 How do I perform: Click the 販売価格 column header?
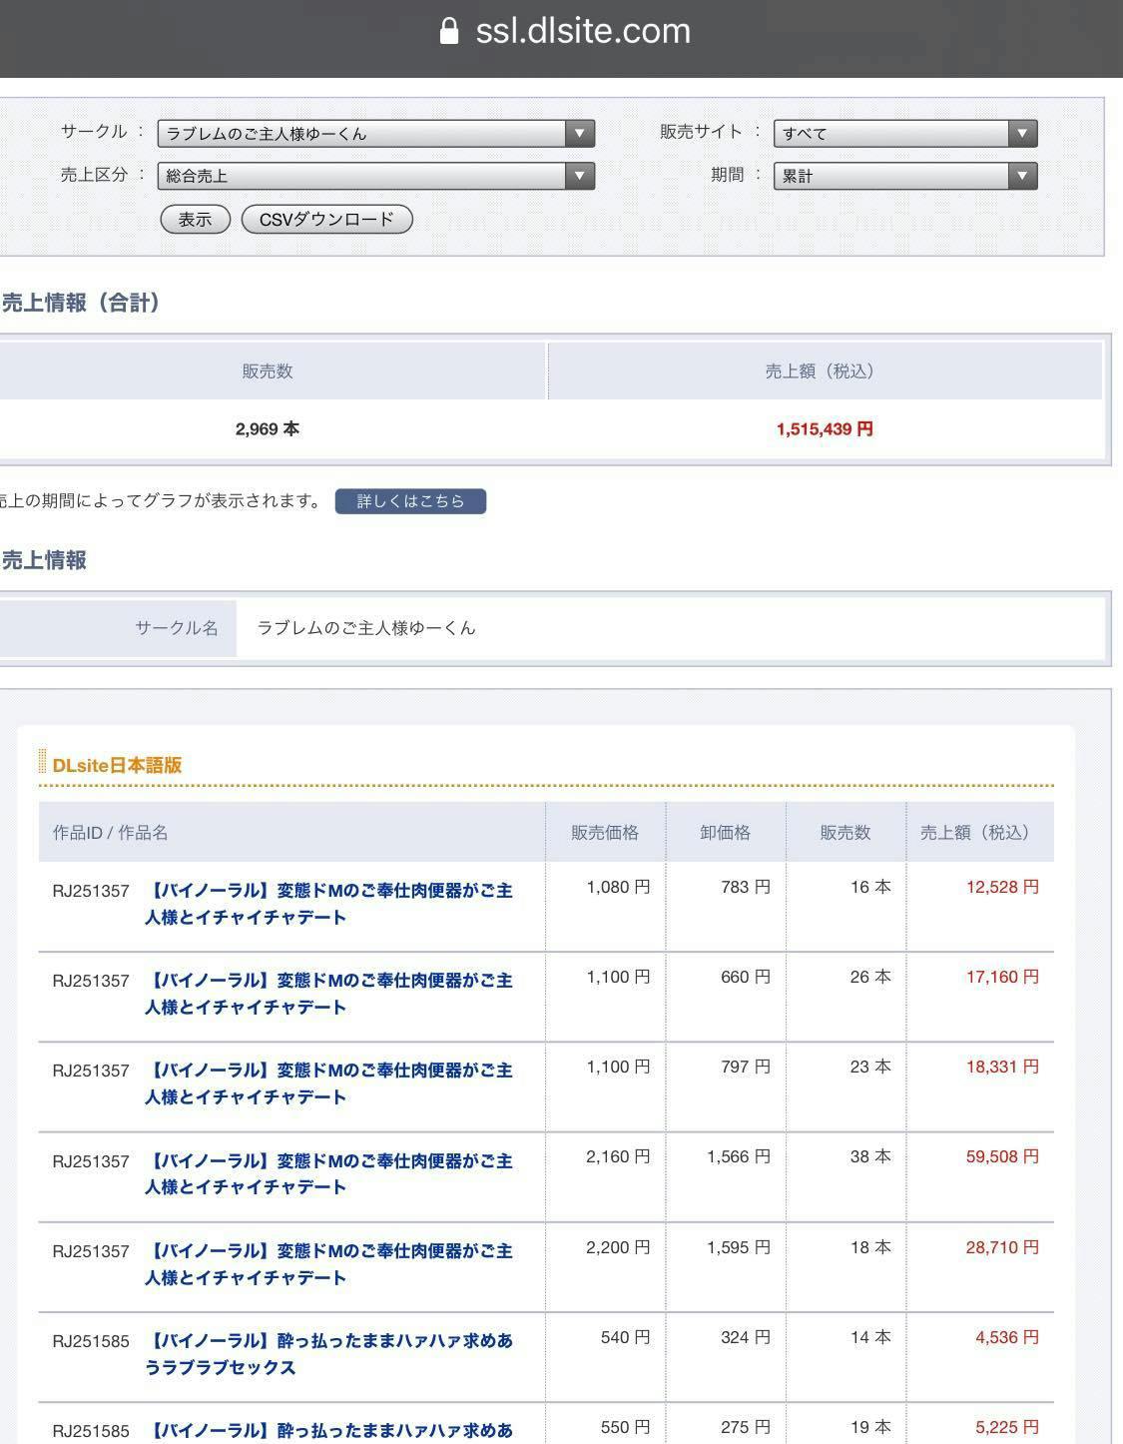click(605, 832)
